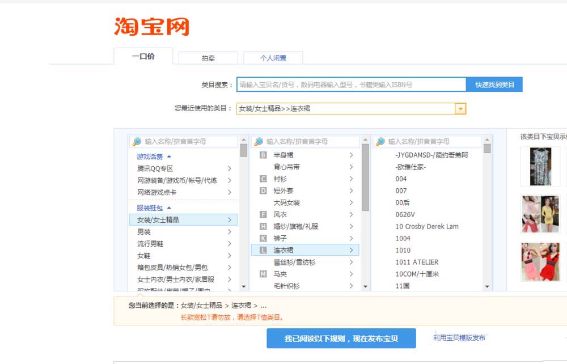Focus the third column name/pinyin filter field
Viewport: 567px width, 364px height.
pyautogui.click(x=427, y=142)
